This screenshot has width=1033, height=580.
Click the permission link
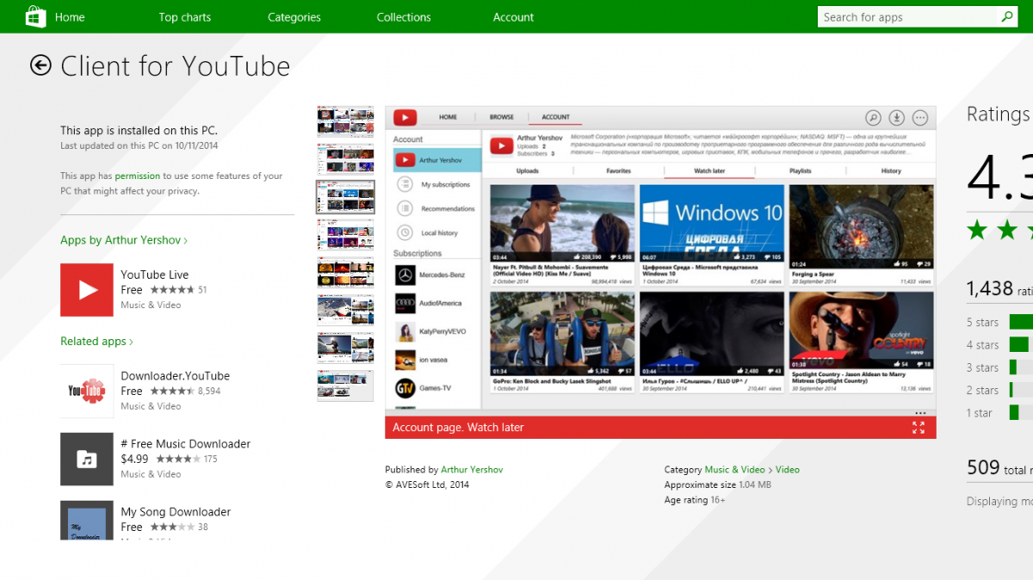point(138,176)
